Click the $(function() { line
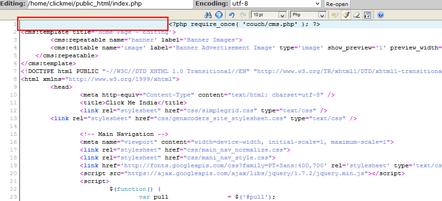442x201 pixels. (135, 189)
